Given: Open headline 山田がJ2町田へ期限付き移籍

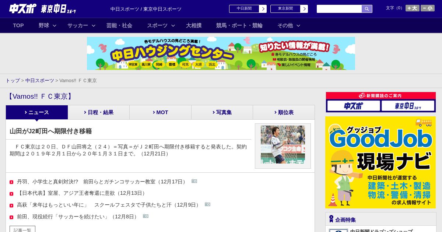Looking at the screenshot, I should (x=50, y=131).
